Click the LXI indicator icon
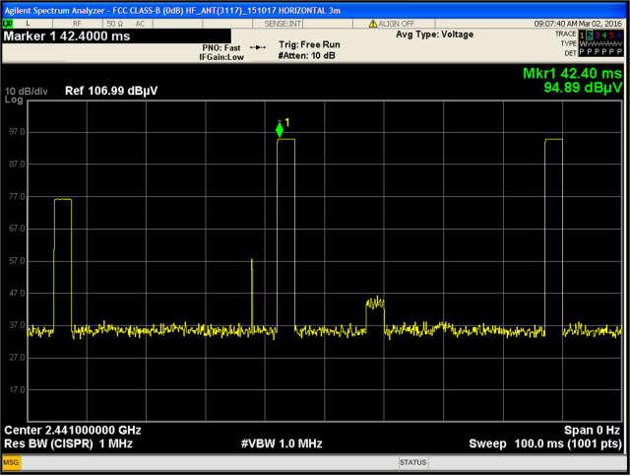The image size is (630, 475). click(x=7, y=24)
